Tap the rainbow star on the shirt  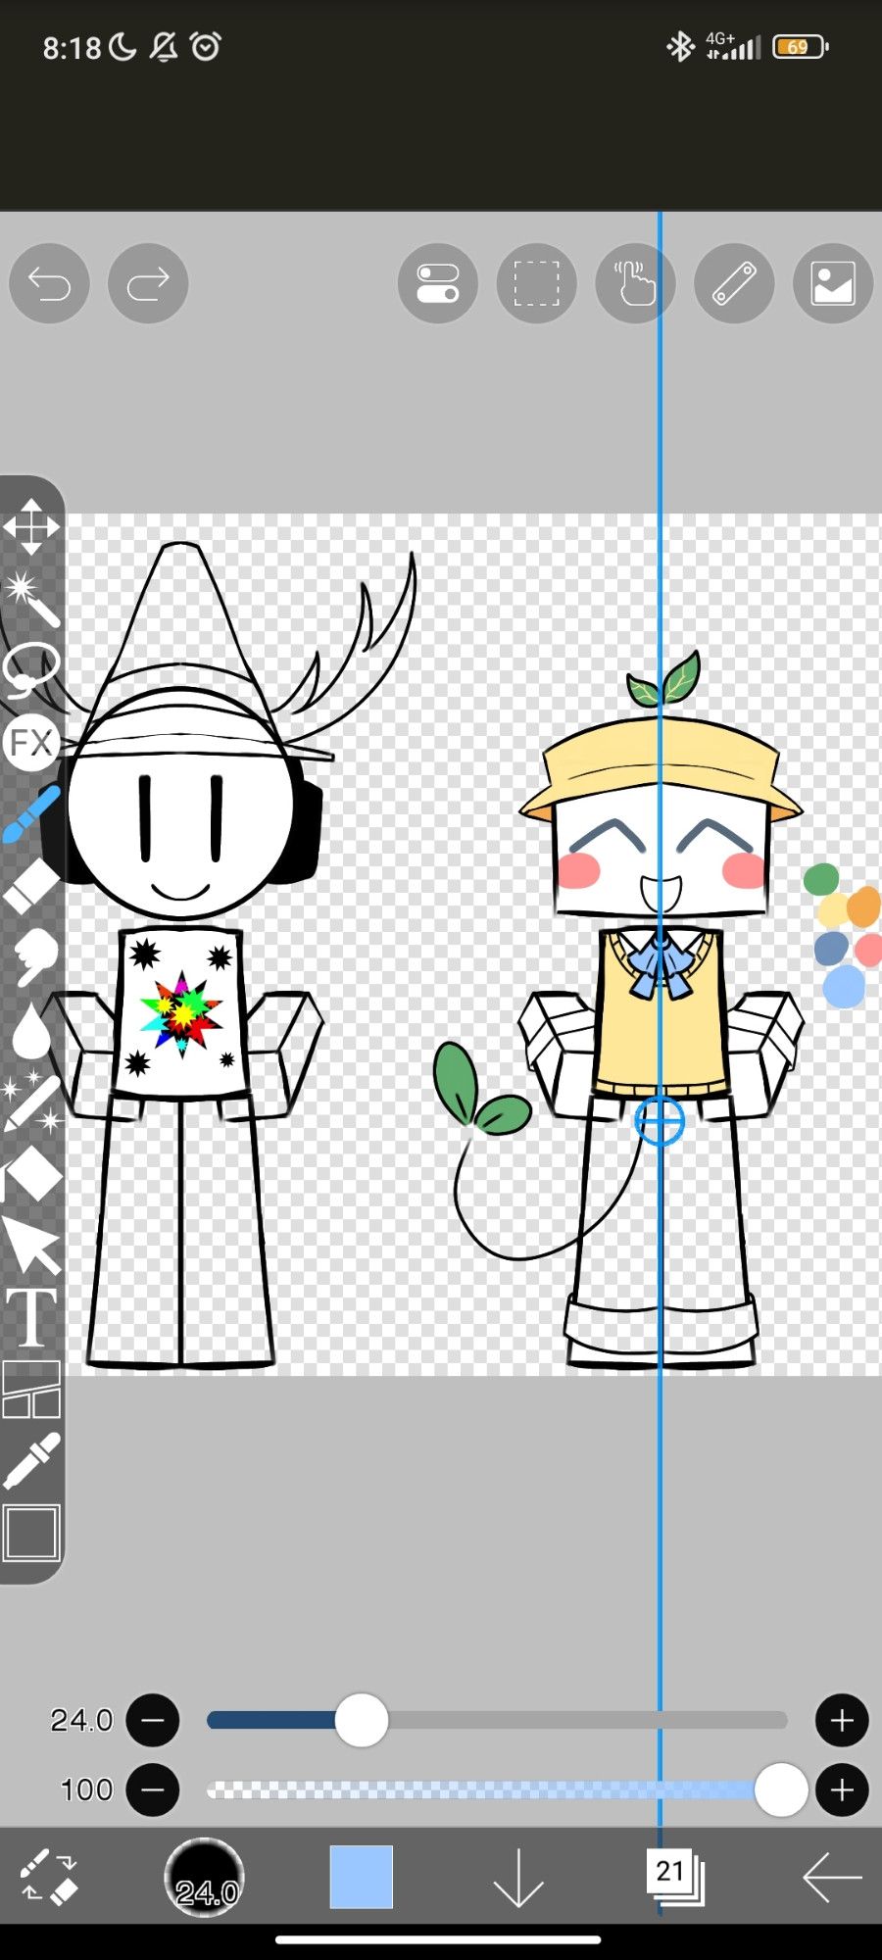181,1013
